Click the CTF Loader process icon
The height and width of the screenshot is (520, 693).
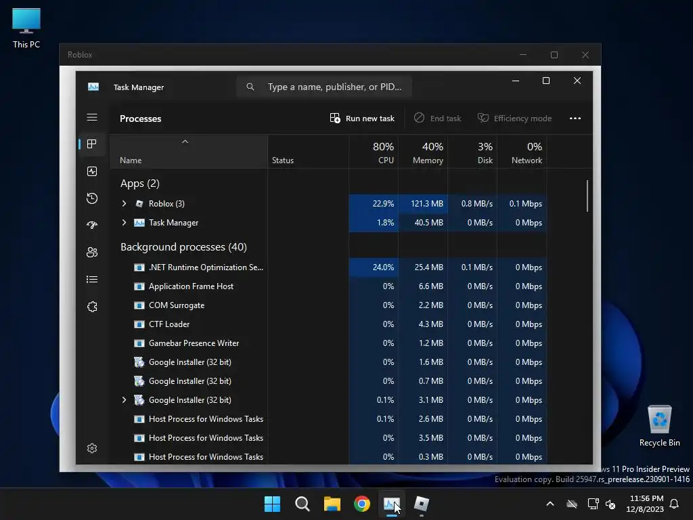click(139, 324)
